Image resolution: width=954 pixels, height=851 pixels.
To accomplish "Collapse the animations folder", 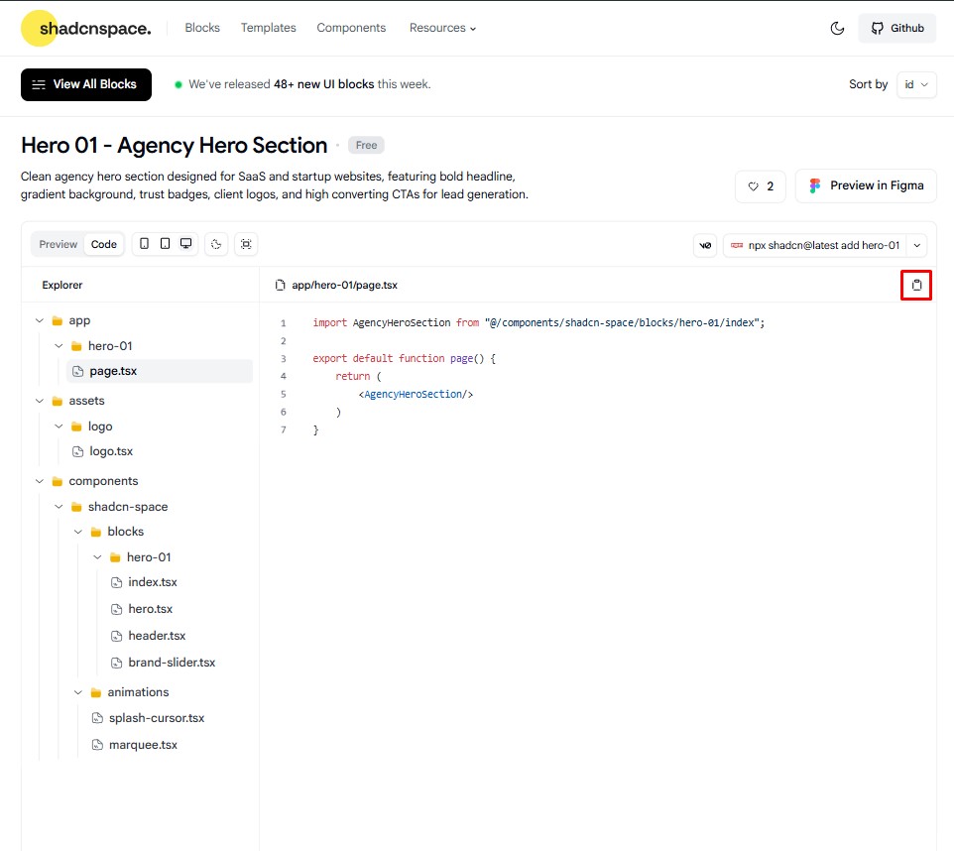I will point(78,692).
